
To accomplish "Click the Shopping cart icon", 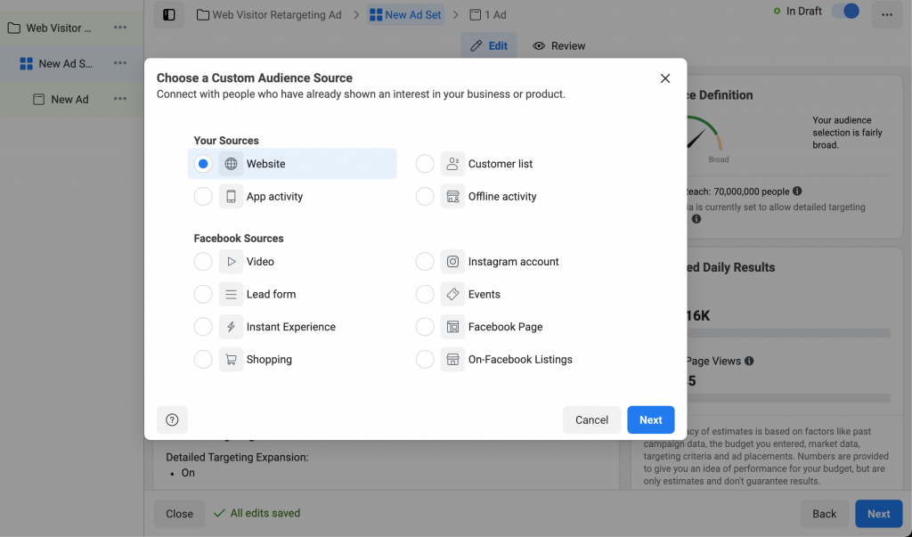I will [x=231, y=360].
